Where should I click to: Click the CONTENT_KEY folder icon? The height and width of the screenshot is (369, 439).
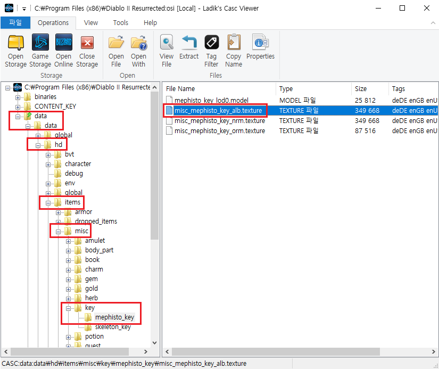point(28,106)
